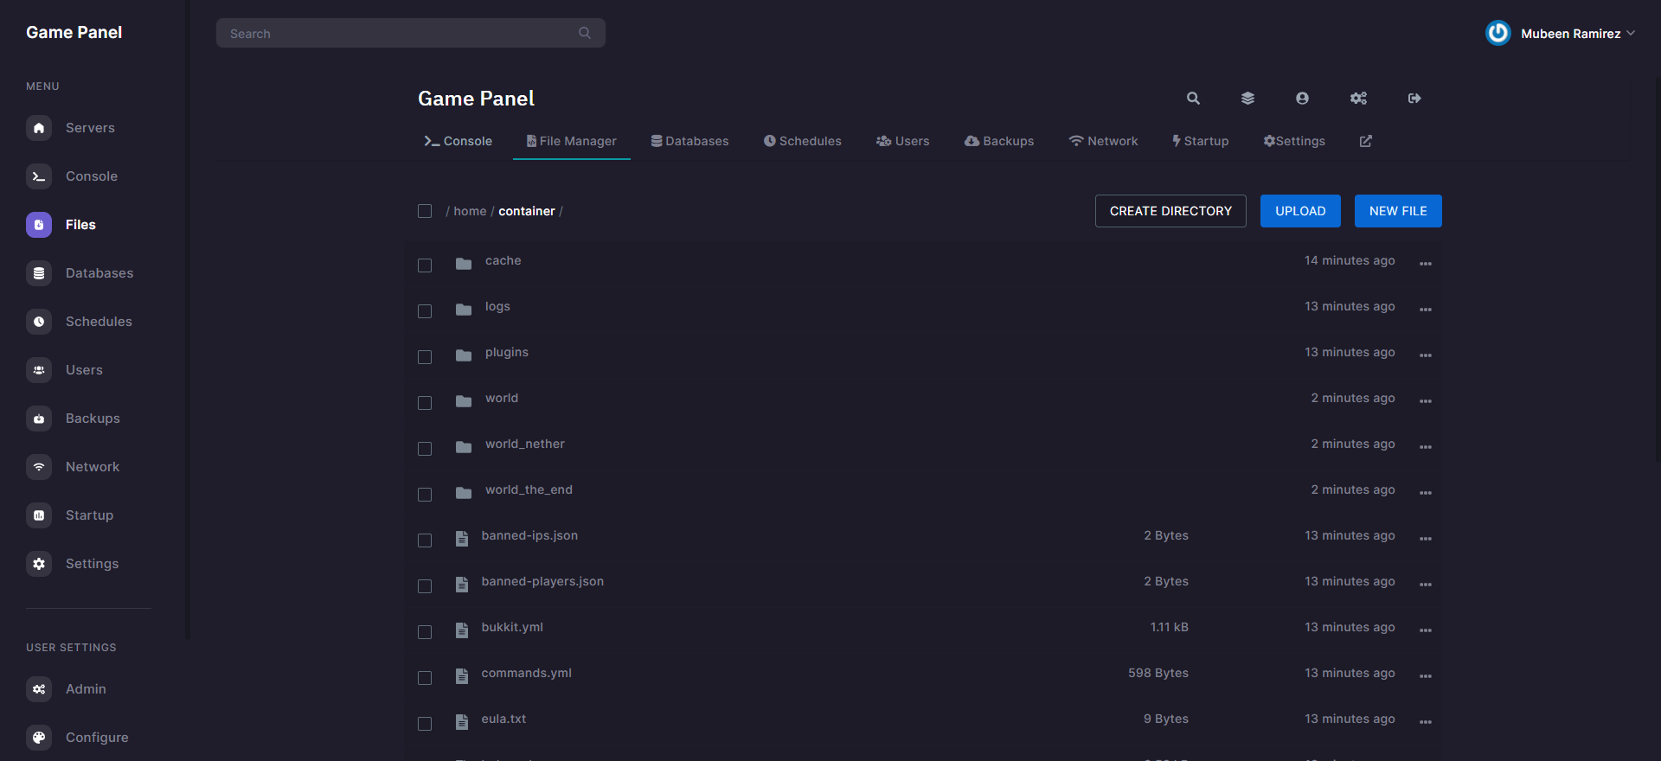Click the search magnifier icon in server header

pyautogui.click(x=1193, y=99)
